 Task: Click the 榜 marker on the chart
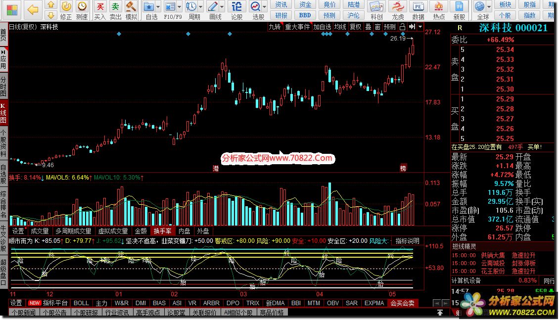coord(403,168)
